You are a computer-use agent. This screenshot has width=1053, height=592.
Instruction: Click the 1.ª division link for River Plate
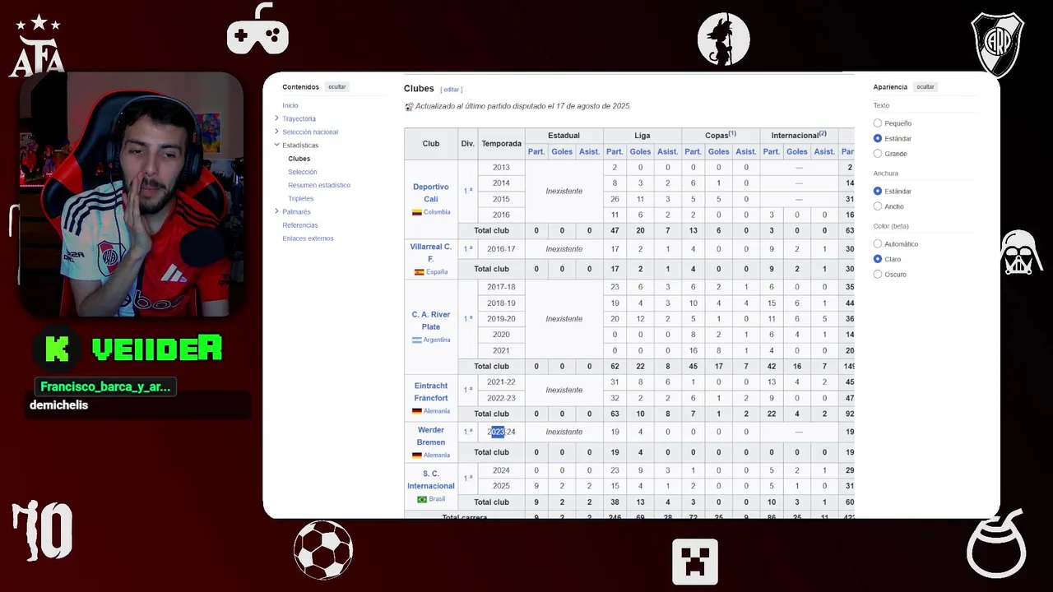[468, 318]
